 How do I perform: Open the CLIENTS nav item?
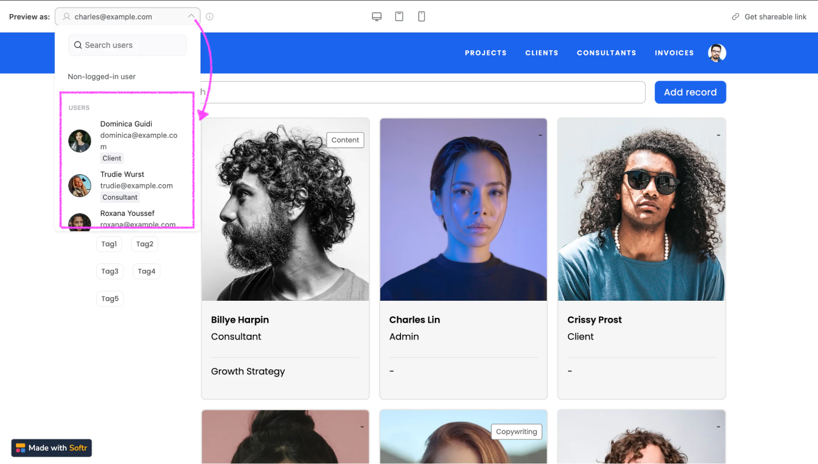click(541, 53)
